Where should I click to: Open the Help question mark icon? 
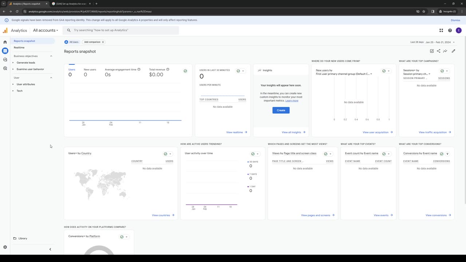tap(450, 31)
